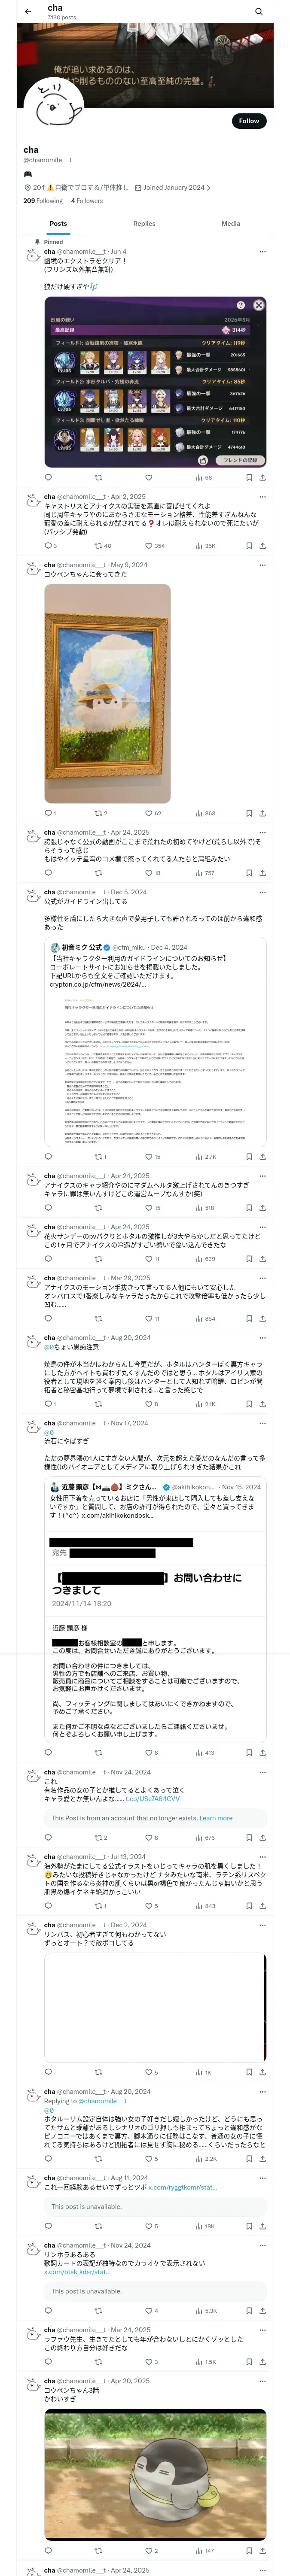Share the pinned Jun 4 post

(262, 477)
